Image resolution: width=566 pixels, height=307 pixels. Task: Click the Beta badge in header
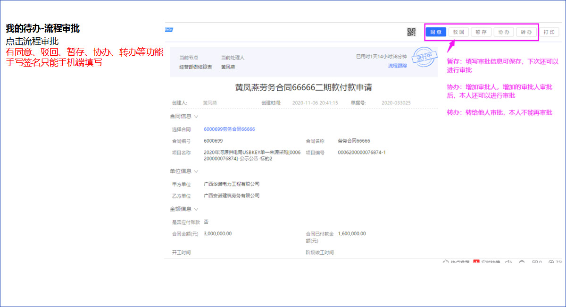click(168, 30)
